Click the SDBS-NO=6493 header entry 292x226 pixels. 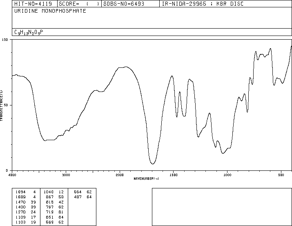(124, 4)
